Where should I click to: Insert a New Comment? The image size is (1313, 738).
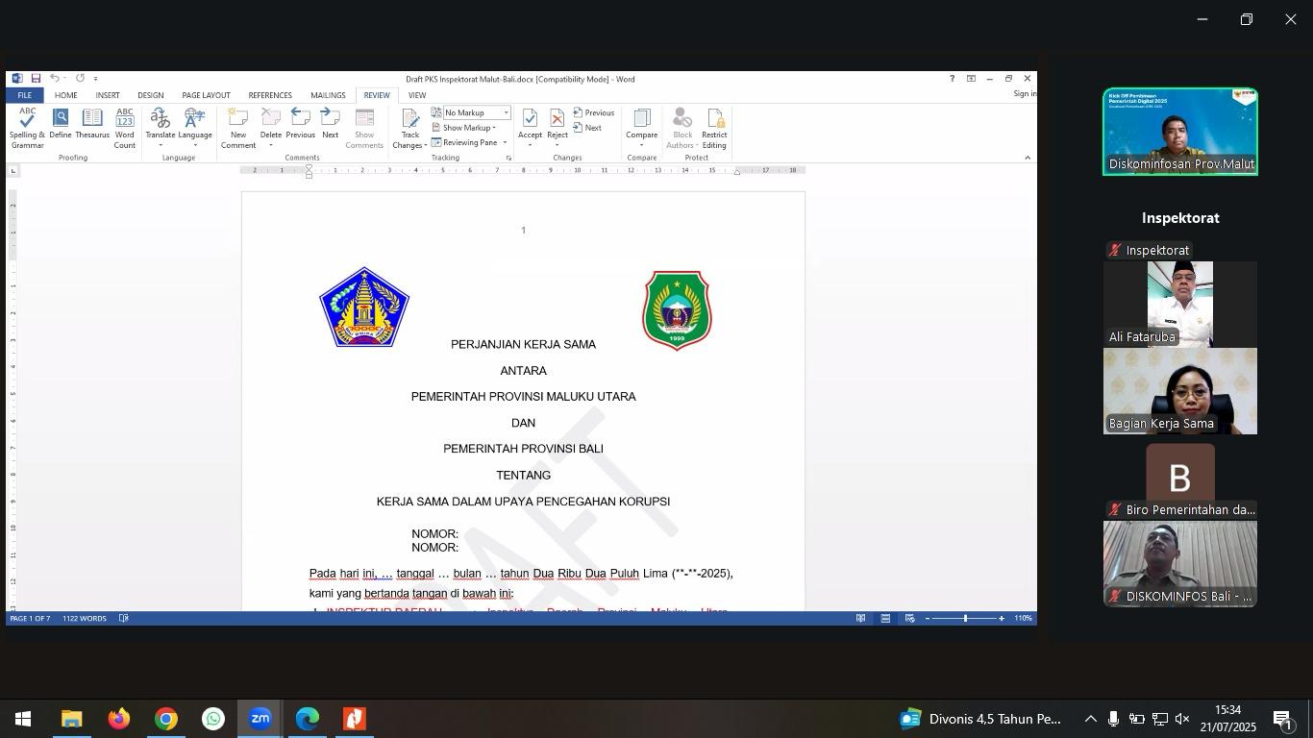237,128
